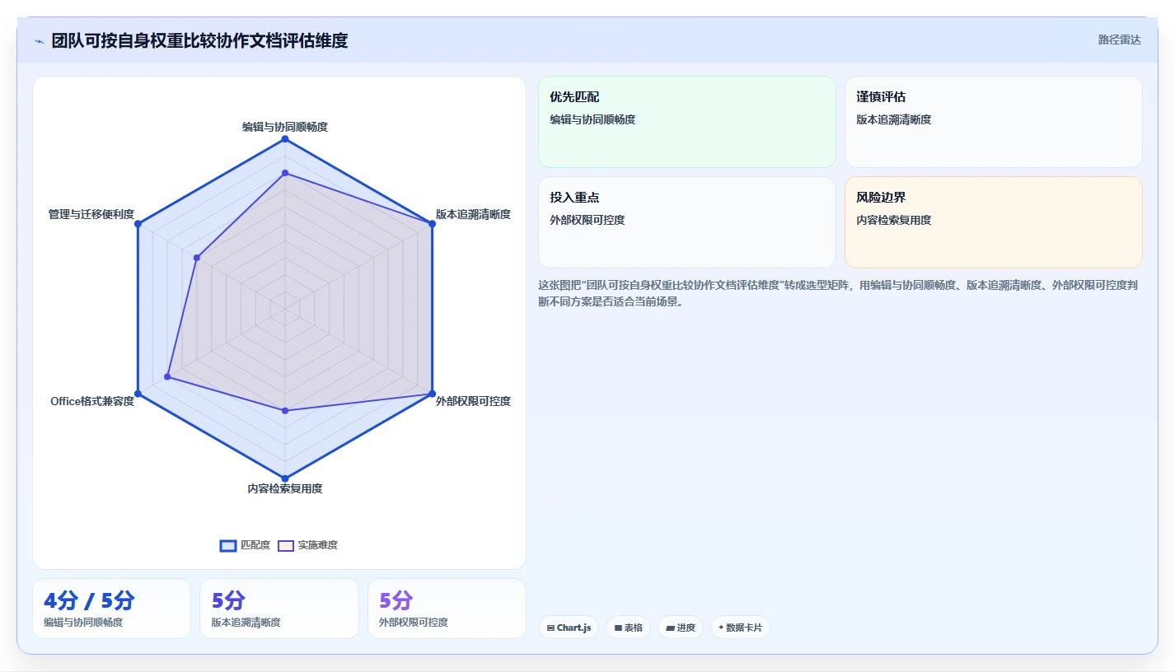Click the 表格 tag icon
The height and width of the screenshot is (672, 1175).
point(618,628)
